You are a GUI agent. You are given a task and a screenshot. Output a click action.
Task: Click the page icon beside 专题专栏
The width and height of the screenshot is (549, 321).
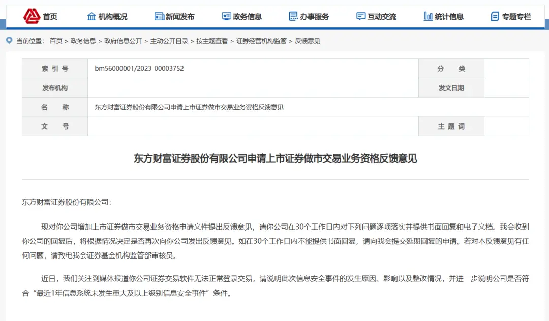(x=495, y=16)
